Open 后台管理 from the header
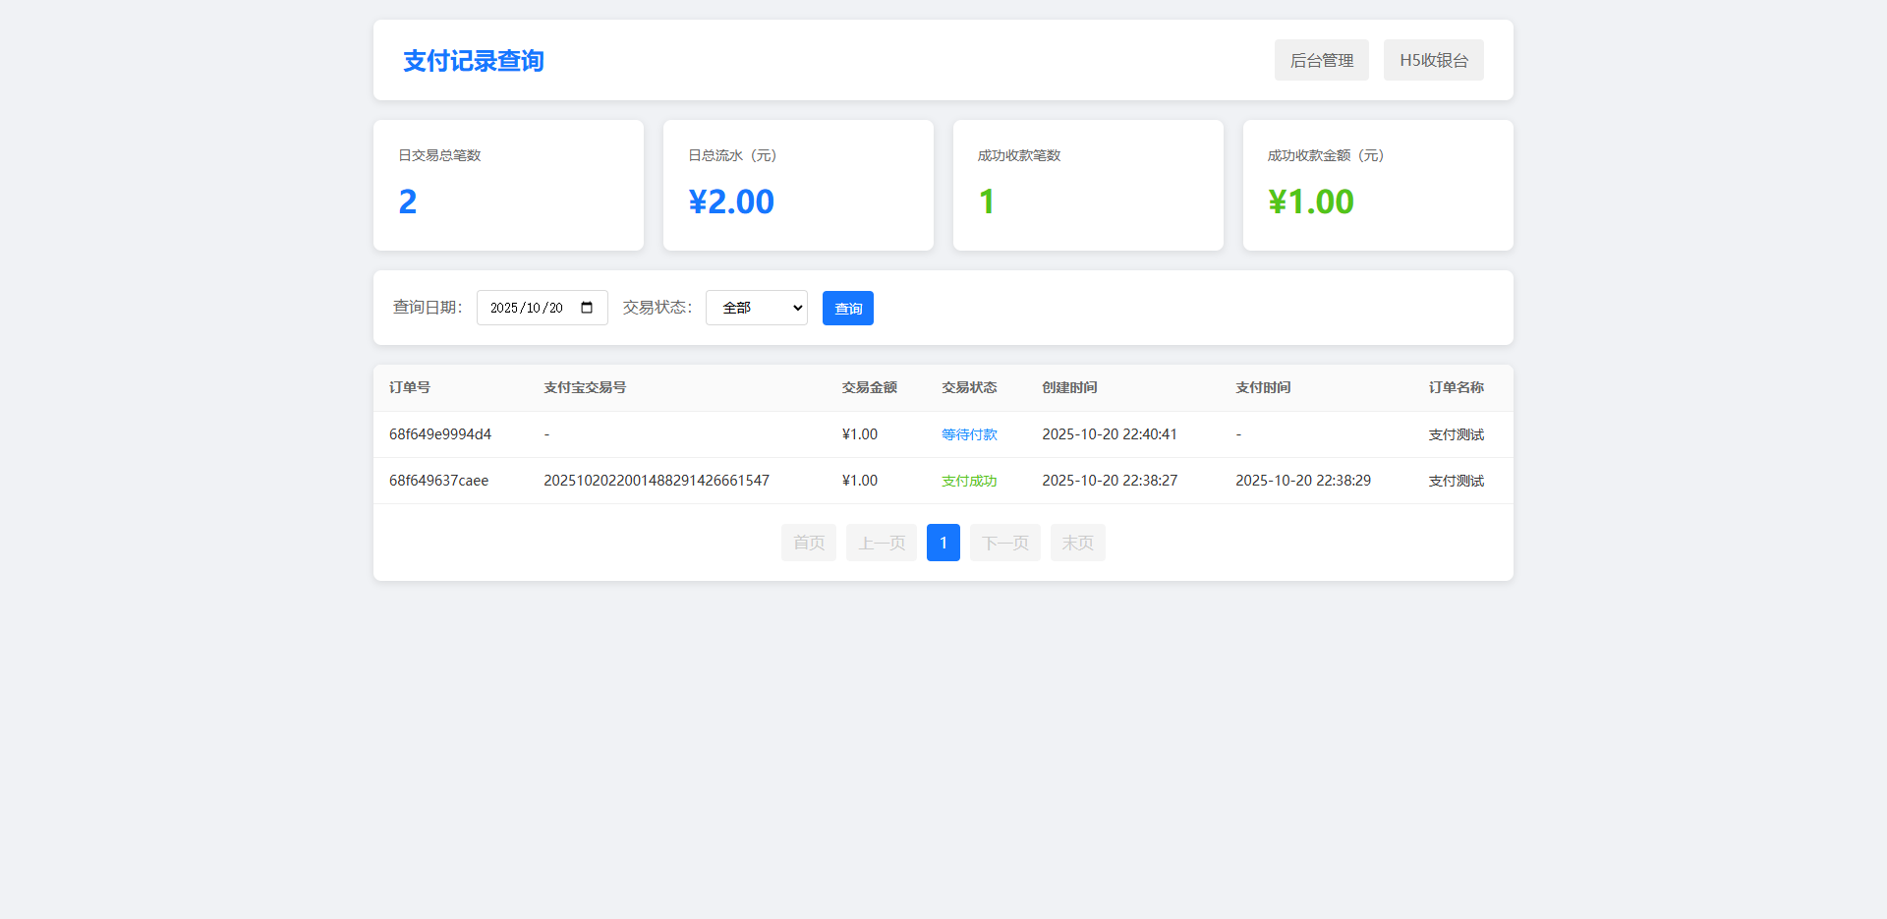This screenshot has width=1887, height=919. pyautogui.click(x=1321, y=60)
